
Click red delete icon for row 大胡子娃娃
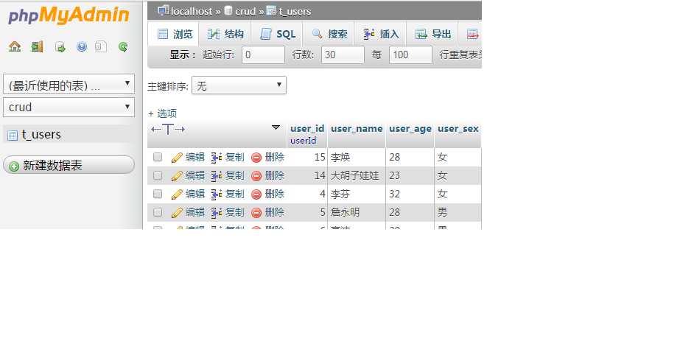pyautogui.click(x=256, y=176)
